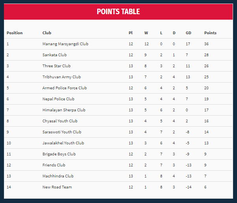Open Friends Club entry
The width and height of the screenshot is (237, 203).
[x=54, y=165]
